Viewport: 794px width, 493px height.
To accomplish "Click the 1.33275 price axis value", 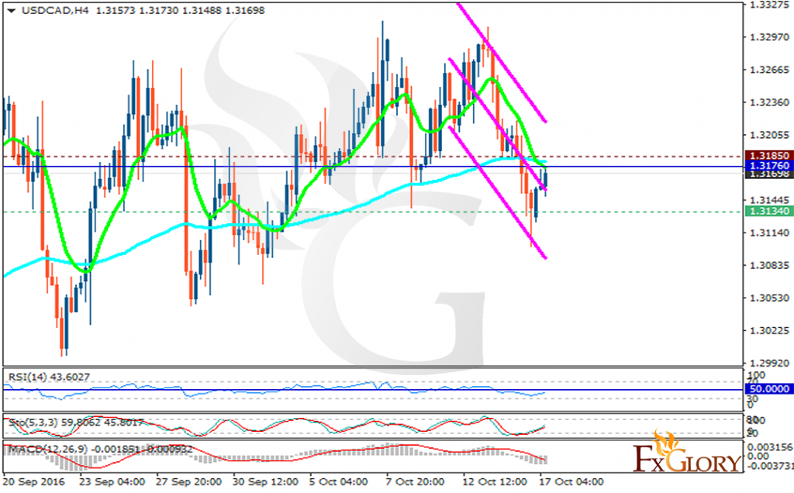I will [769, 5].
